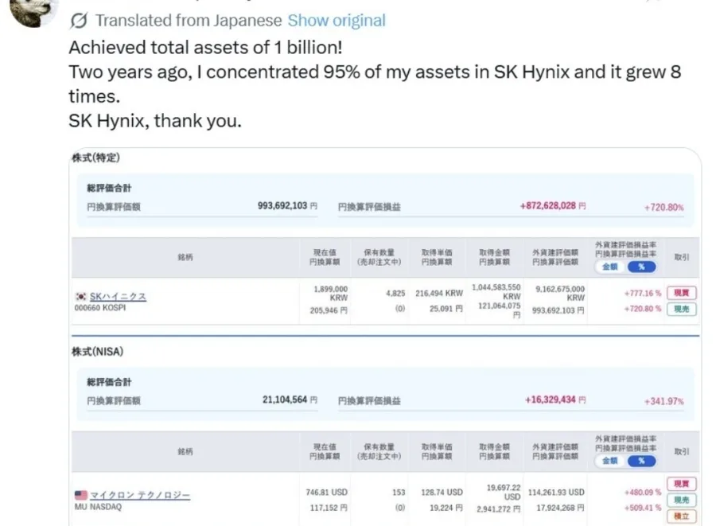Click the US flag beside Micron
The width and height of the screenshot is (716, 526).
[x=81, y=495]
